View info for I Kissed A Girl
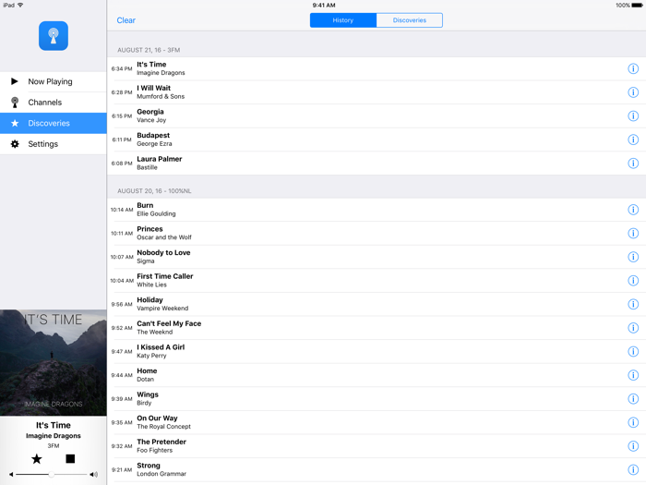Image resolution: width=646 pixels, height=485 pixels. 633,351
